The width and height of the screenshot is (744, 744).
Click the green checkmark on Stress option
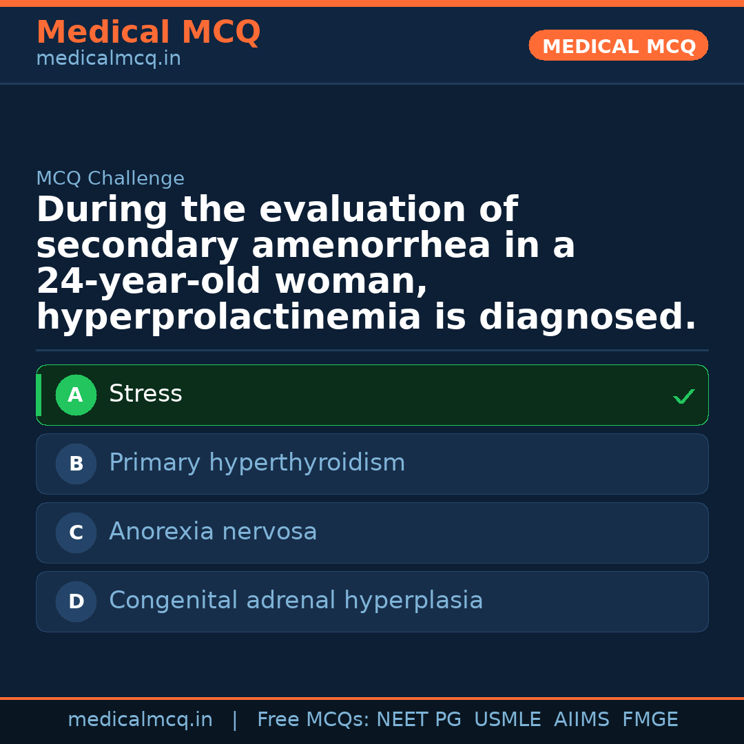(683, 396)
